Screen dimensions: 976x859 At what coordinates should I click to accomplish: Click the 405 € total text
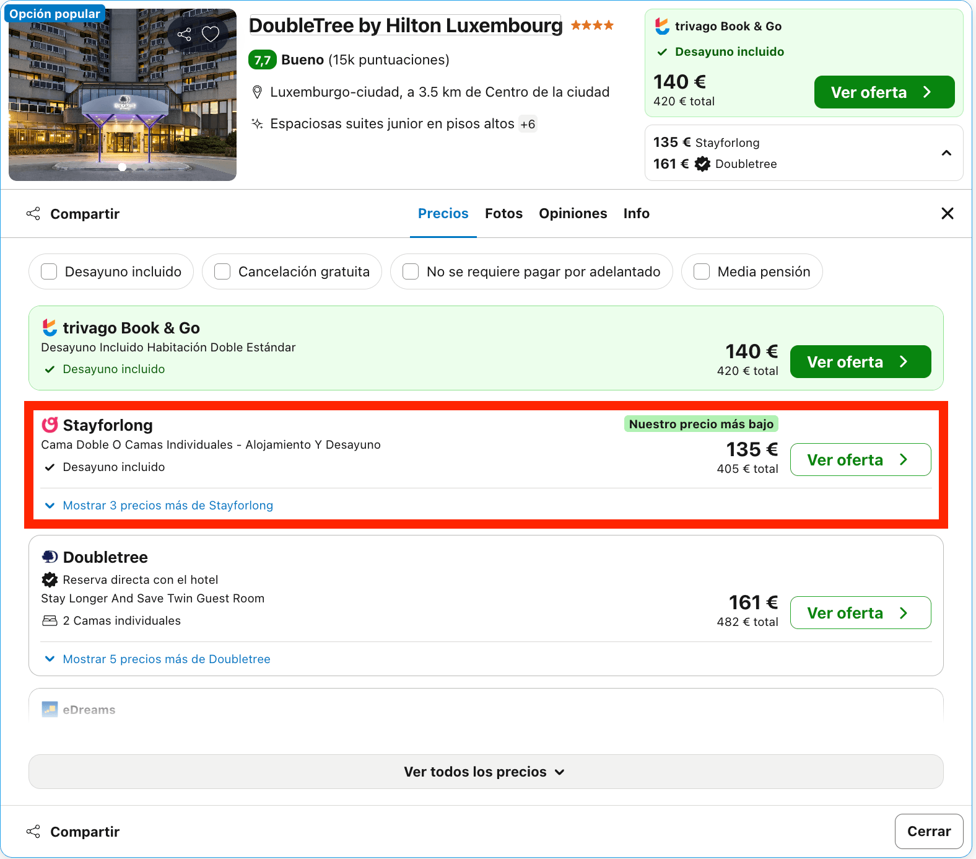[747, 469]
